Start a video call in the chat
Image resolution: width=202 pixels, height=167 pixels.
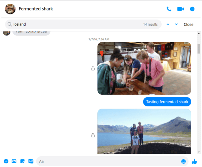[x=180, y=9]
